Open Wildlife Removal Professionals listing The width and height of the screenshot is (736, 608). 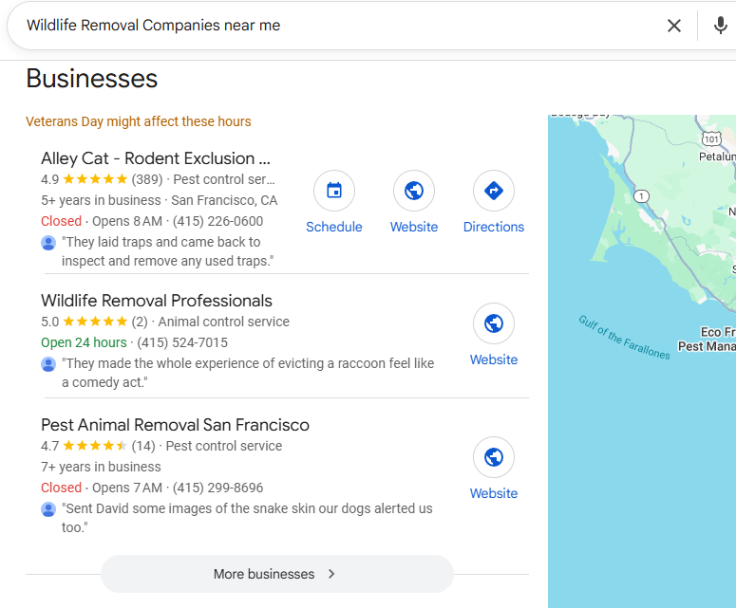pyautogui.click(x=157, y=301)
